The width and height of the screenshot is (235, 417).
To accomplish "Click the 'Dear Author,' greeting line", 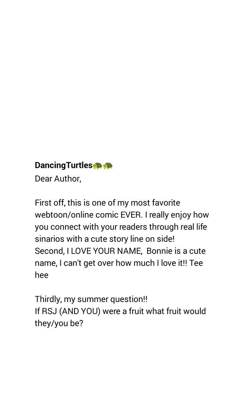I will pyautogui.click(x=58, y=179).
